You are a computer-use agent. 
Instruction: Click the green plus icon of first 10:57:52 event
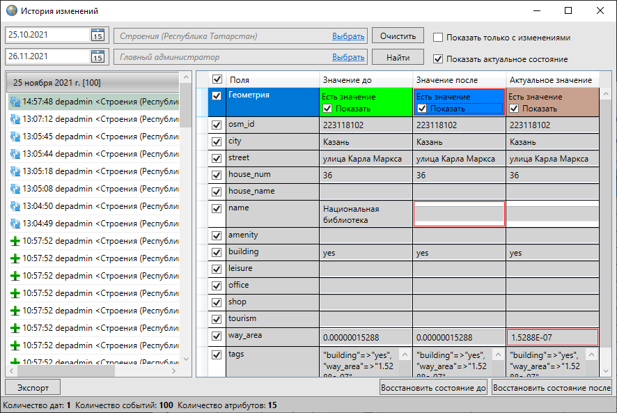tap(15, 241)
